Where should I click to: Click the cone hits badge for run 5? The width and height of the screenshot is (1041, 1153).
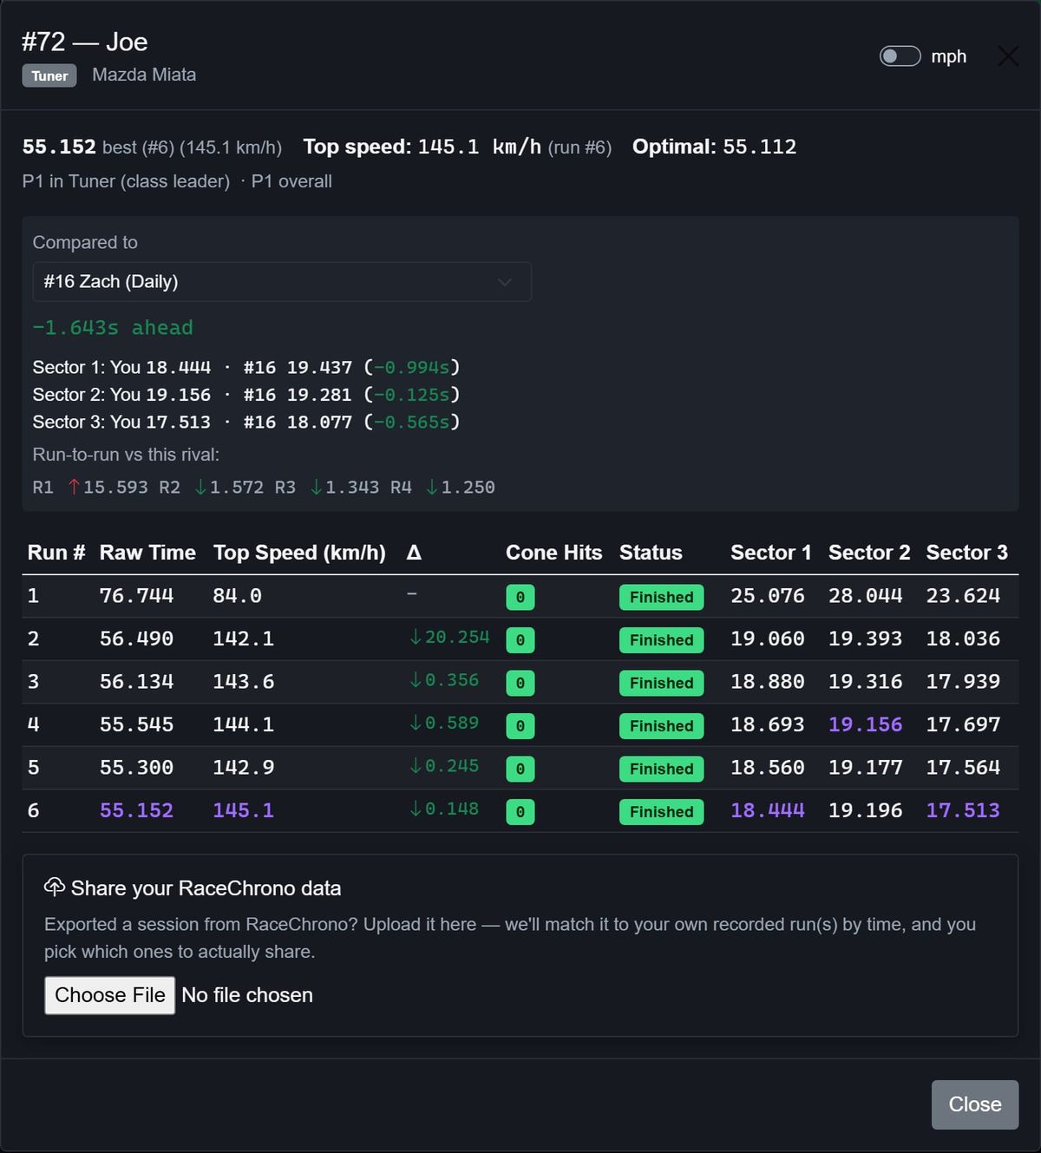pyautogui.click(x=520, y=769)
